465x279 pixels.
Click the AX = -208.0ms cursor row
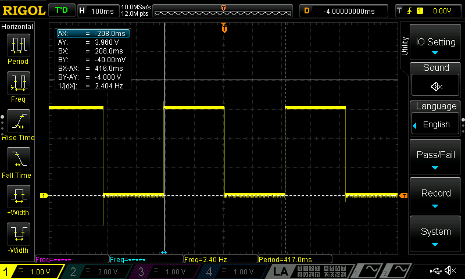coord(93,34)
